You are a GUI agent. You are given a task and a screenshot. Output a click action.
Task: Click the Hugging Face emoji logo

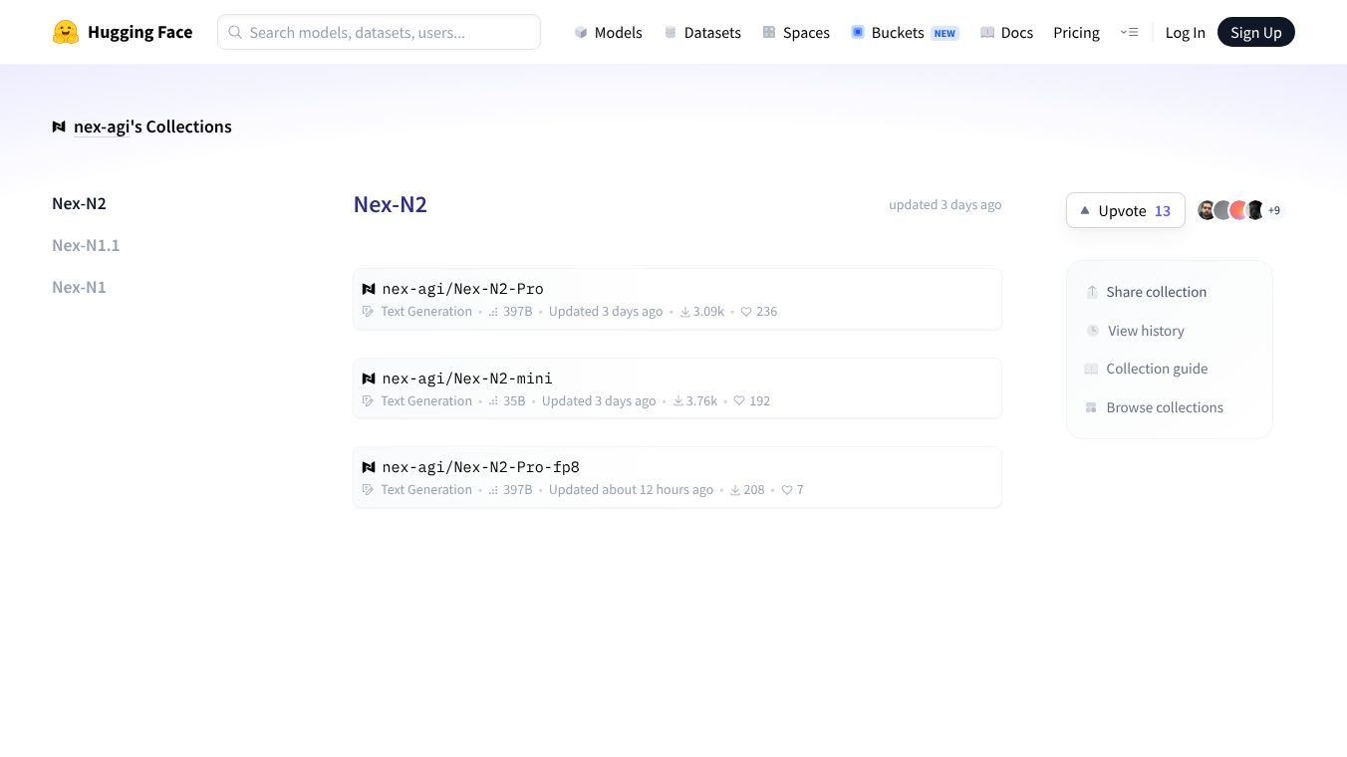point(66,32)
